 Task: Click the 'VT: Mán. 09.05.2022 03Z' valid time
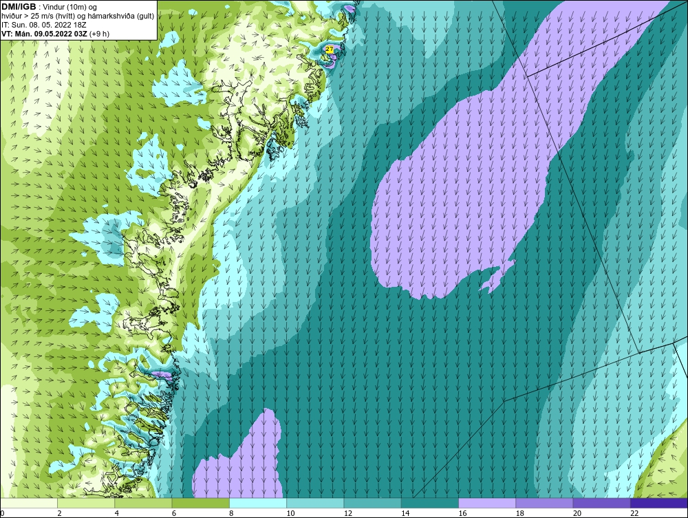[45, 34]
